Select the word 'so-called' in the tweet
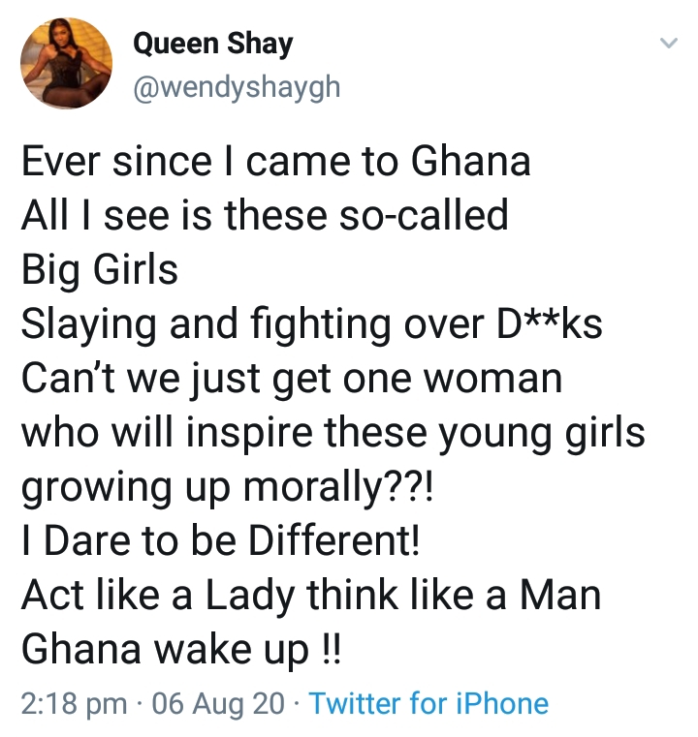The height and width of the screenshot is (737, 698). (x=423, y=215)
